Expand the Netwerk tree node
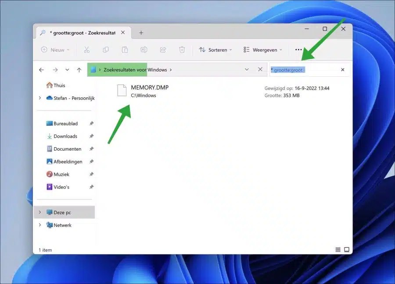This screenshot has width=395, height=284. pyautogui.click(x=40, y=225)
